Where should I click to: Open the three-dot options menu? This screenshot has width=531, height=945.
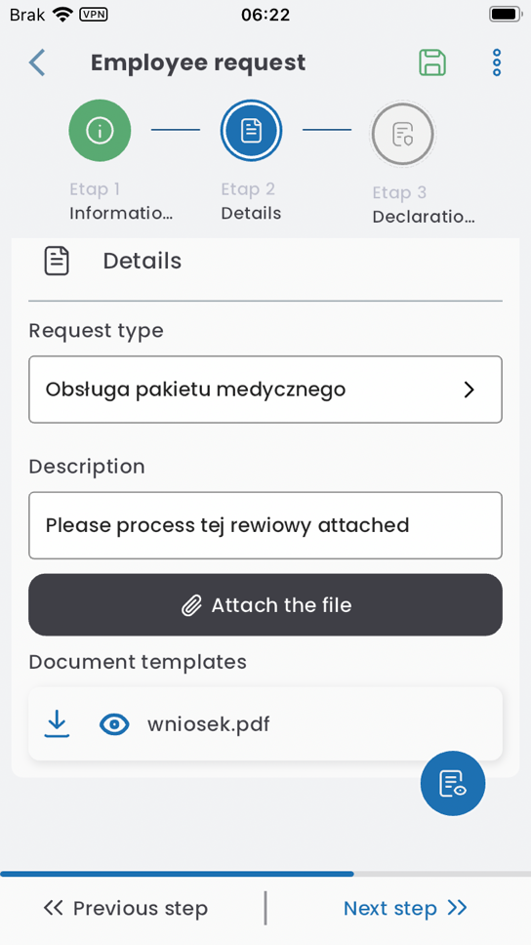coord(497,62)
